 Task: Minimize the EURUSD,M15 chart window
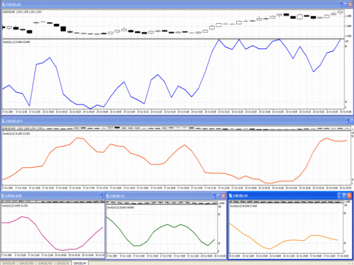click(x=347, y=121)
